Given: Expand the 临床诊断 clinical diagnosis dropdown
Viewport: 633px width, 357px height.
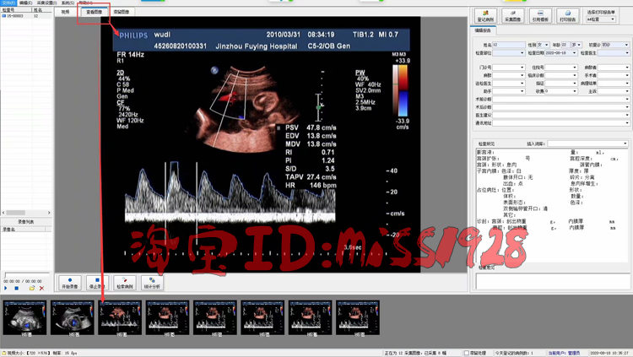Looking at the screenshot, I should (575, 75).
